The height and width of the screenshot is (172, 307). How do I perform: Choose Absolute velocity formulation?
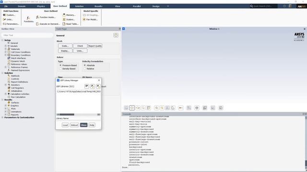tap(89, 65)
